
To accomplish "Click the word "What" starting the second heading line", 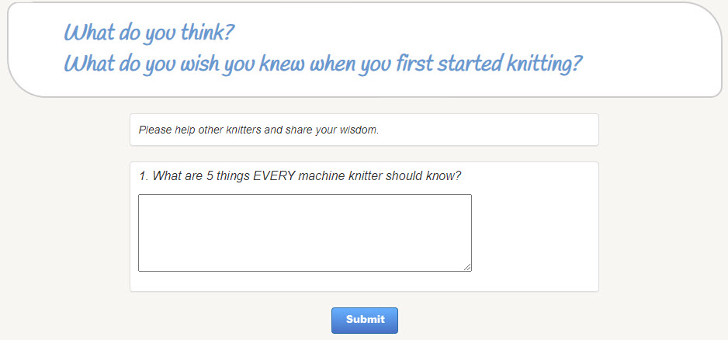I will pyautogui.click(x=88, y=64).
